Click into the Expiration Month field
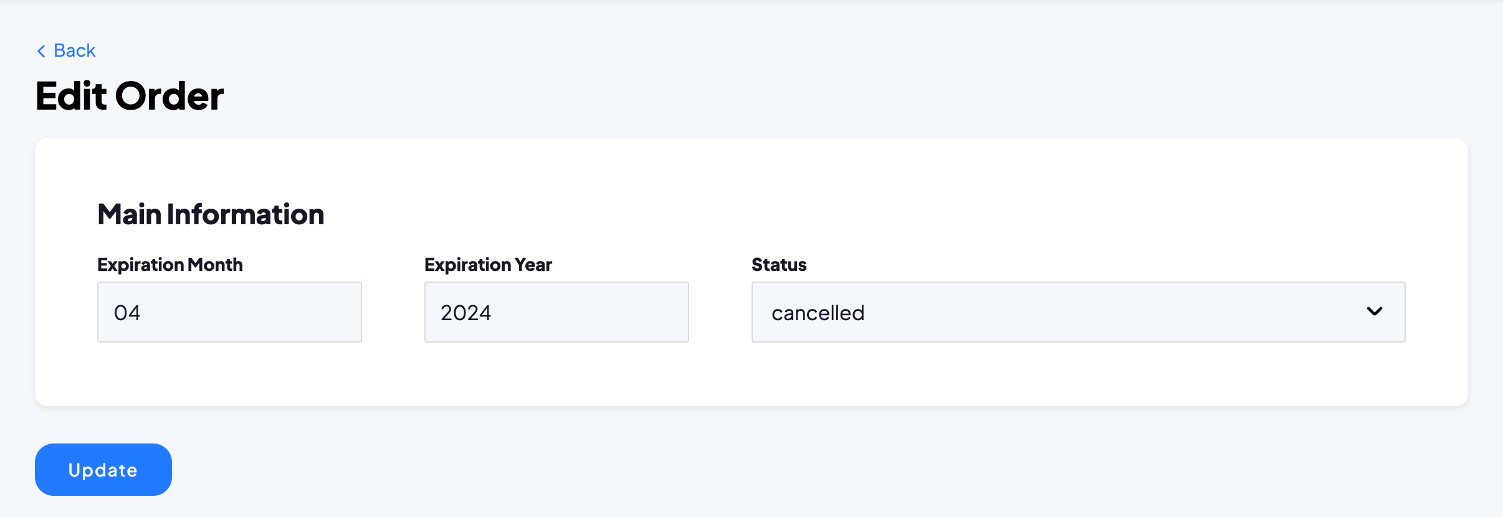Image resolution: width=1503 pixels, height=517 pixels. pyautogui.click(x=229, y=312)
